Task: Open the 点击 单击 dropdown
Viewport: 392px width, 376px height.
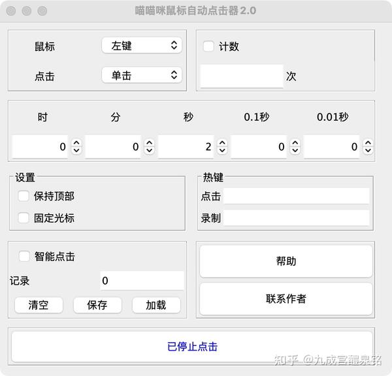Action: tap(142, 75)
